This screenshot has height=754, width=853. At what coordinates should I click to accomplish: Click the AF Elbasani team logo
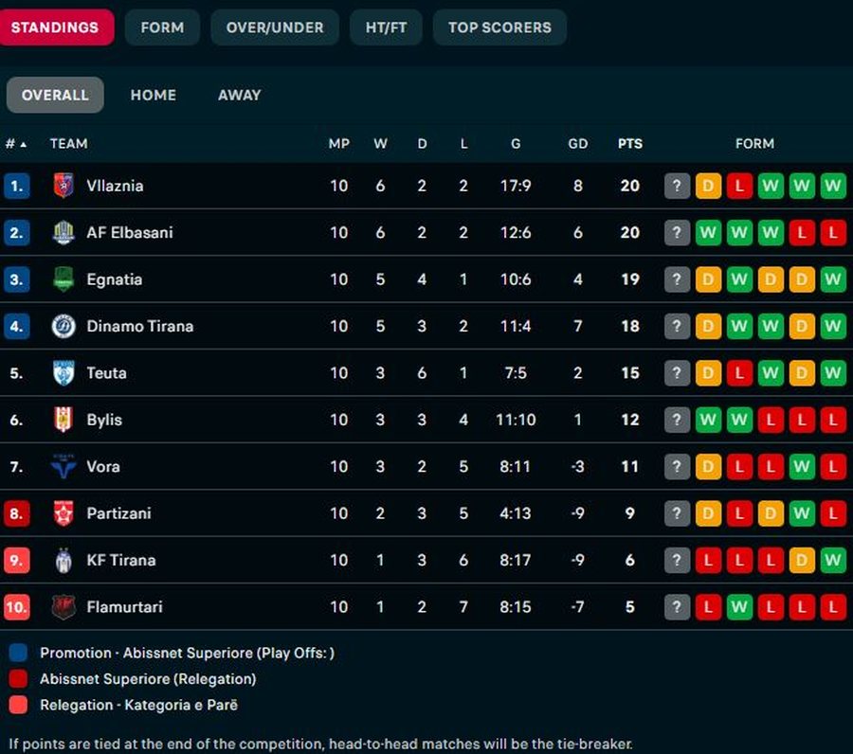tap(64, 232)
